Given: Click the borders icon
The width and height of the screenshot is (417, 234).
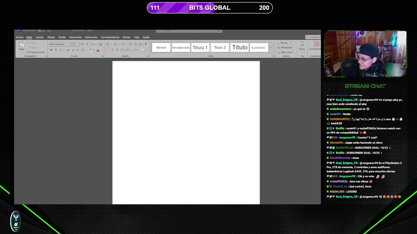Looking at the screenshot, I should [x=142, y=50].
